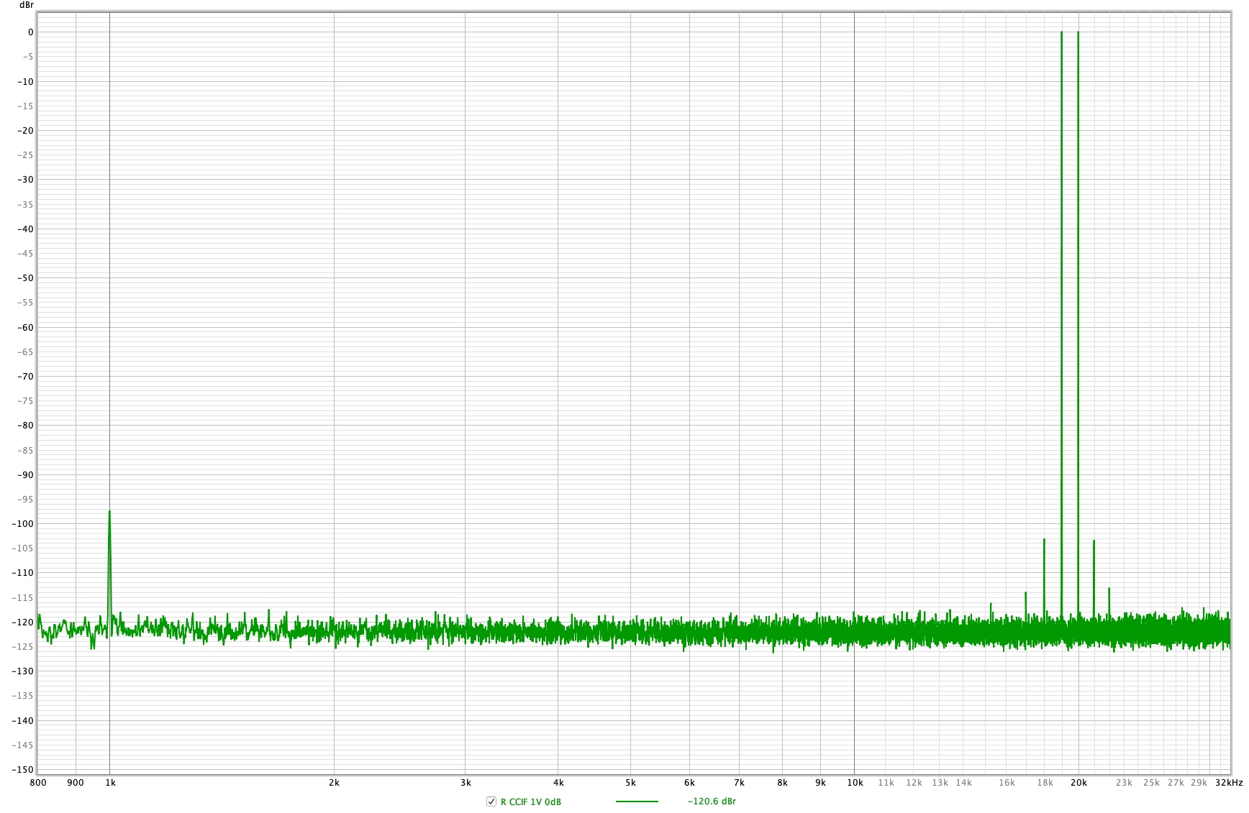The height and width of the screenshot is (813, 1249).
Task: Click the 5k frequency axis label
Action: click(x=630, y=783)
